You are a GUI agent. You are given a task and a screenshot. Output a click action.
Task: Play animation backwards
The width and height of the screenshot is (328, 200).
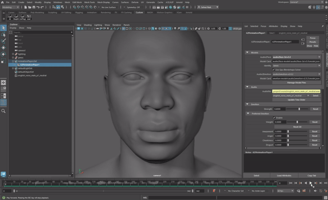point(305,183)
